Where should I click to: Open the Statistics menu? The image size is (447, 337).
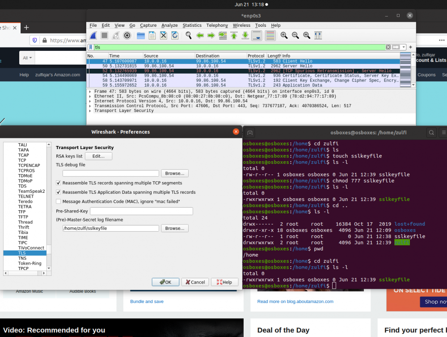[x=192, y=25]
